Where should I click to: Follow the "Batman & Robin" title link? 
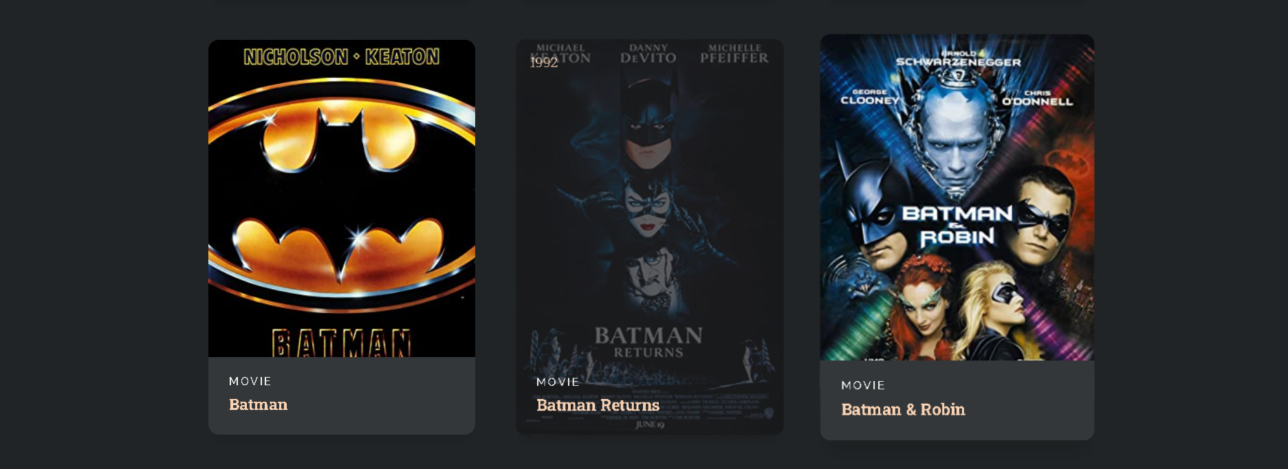click(903, 409)
